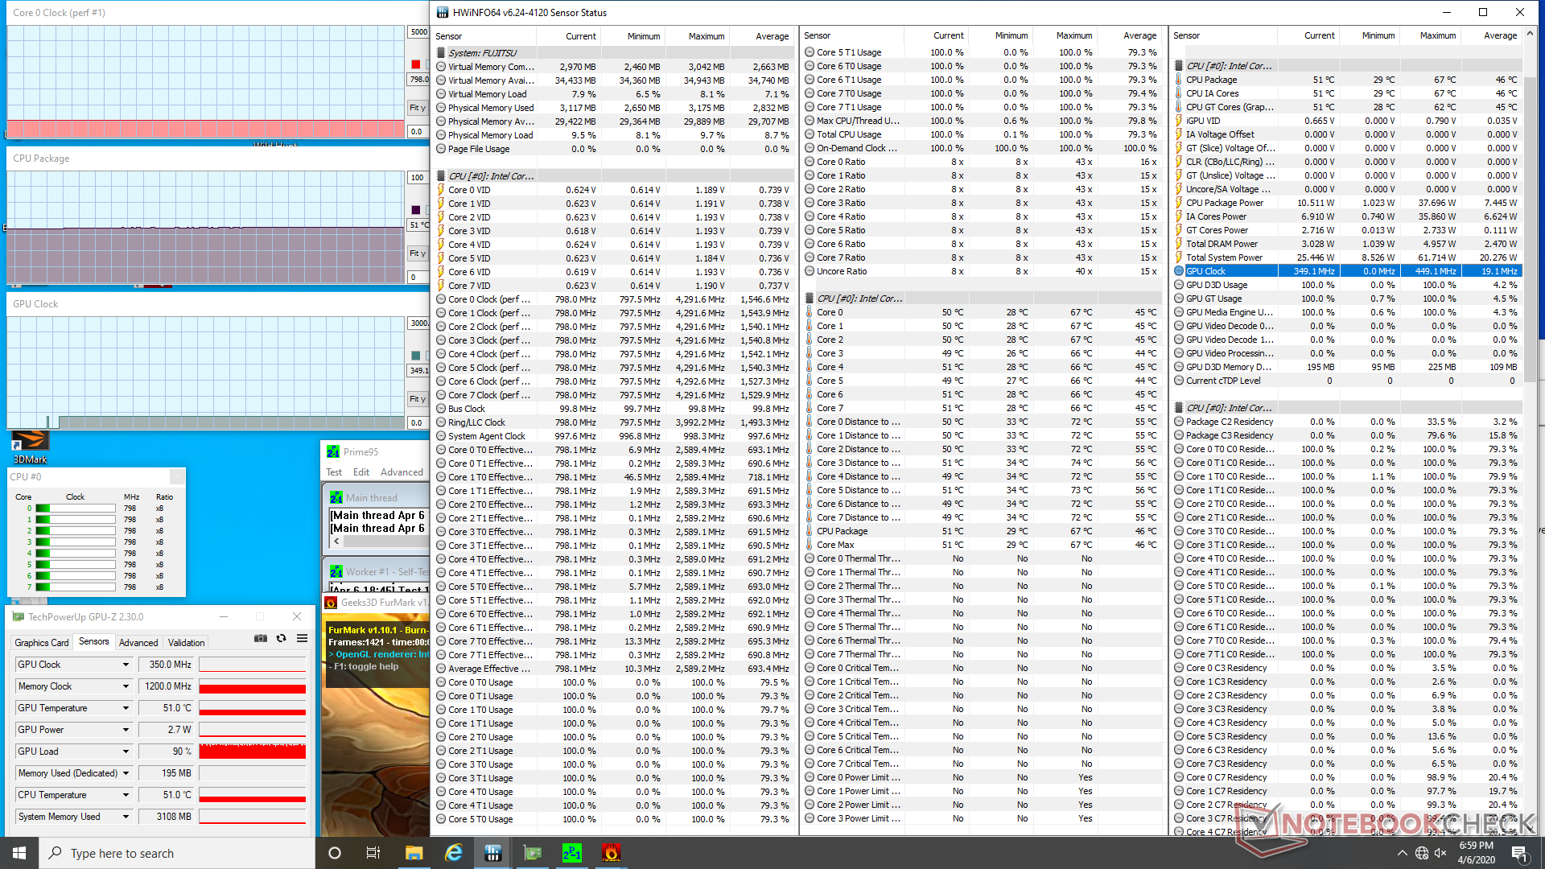Click the System: FUJITSU group icon
This screenshot has height=869, width=1545.
(441, 53)
